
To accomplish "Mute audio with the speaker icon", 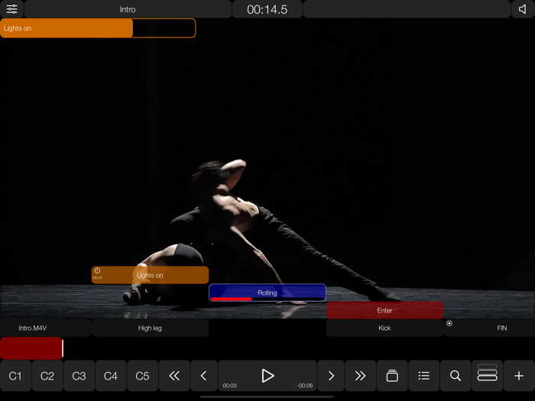I will (x=523, y=9).
